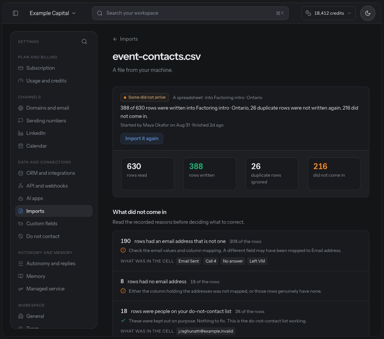Click the Call 4 cell chip
Screen dimensions: 384x339
pos(211,261)
